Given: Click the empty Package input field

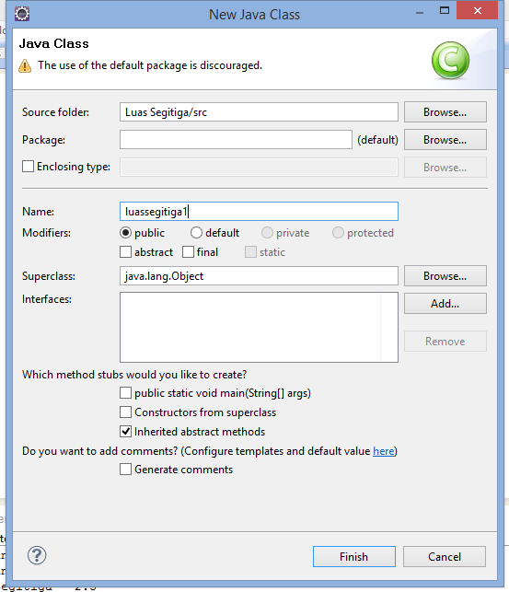Looking at the screenshot, I should coord(236,140).
